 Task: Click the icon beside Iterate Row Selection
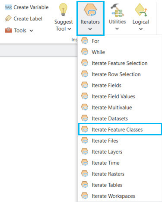(x=85, y=74)
